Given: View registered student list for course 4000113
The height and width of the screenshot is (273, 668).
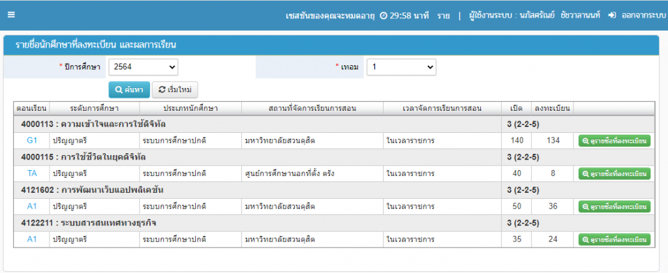Looking at the screenshot, I should [x=615, y=140].
